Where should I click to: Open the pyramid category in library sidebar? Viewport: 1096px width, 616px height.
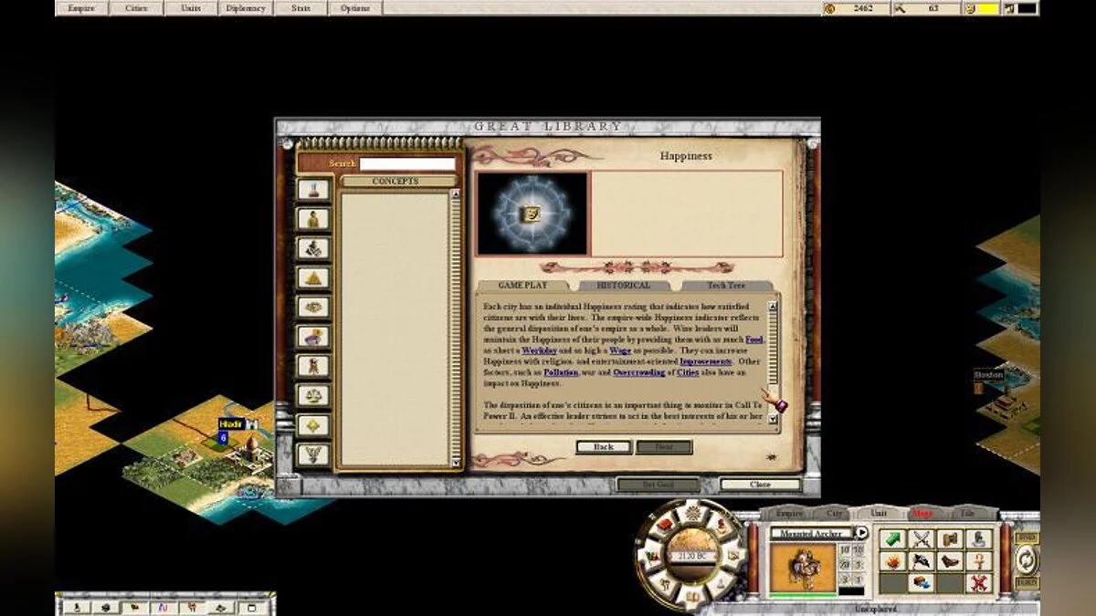pyautogui.click(x=313, y=277)
